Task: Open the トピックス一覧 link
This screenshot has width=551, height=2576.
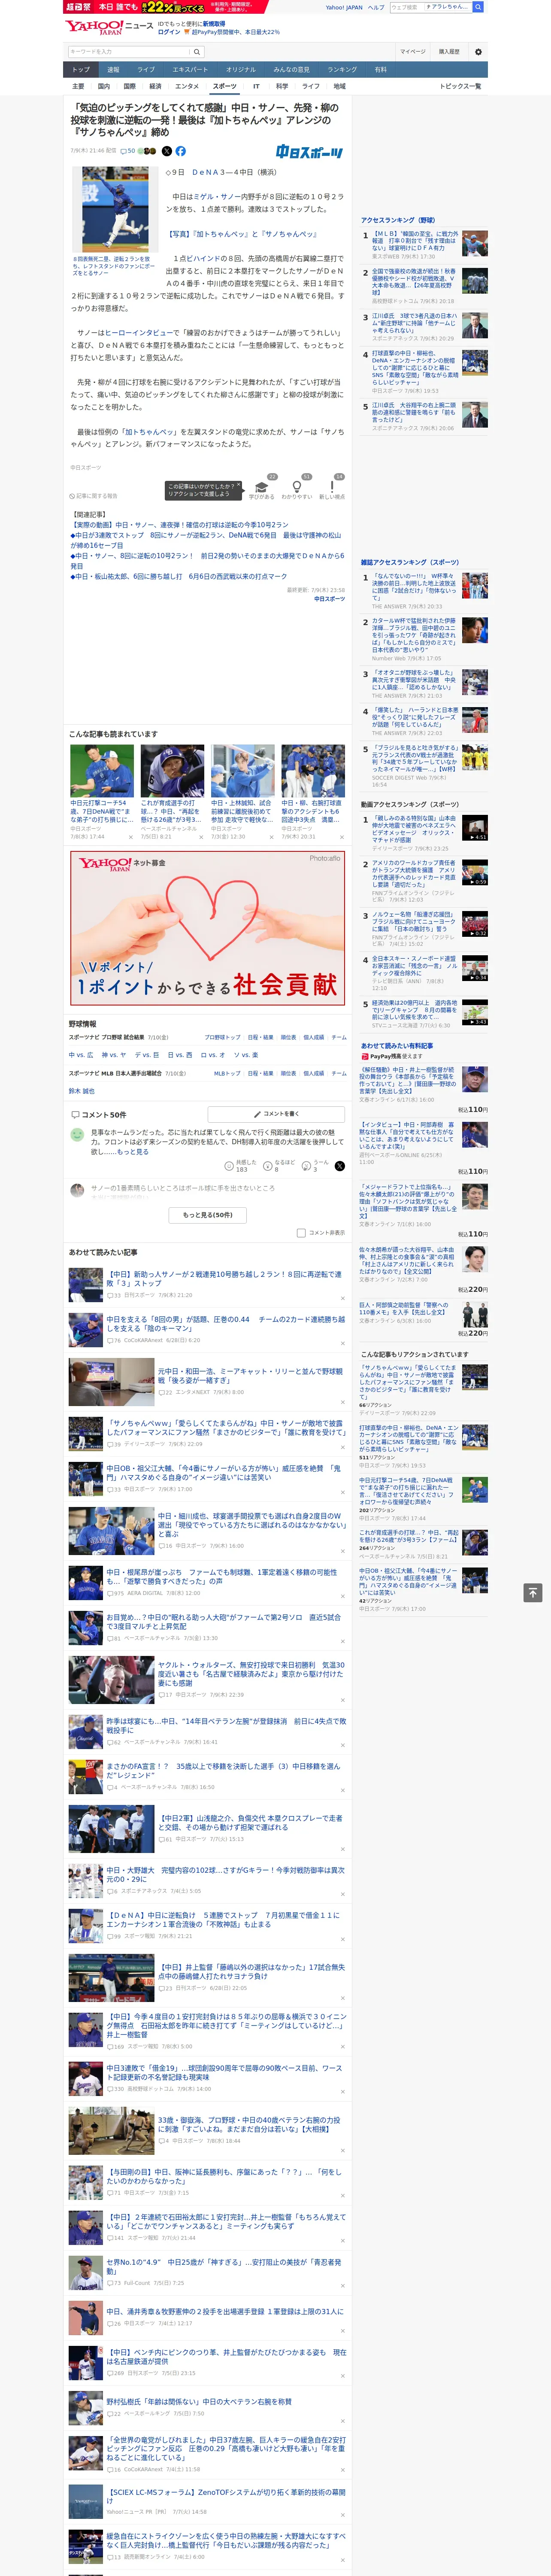Action: 460,87
